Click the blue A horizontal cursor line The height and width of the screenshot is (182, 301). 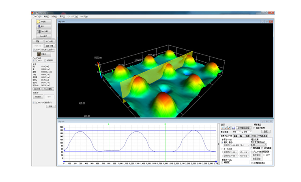click(x=140, y=152)
